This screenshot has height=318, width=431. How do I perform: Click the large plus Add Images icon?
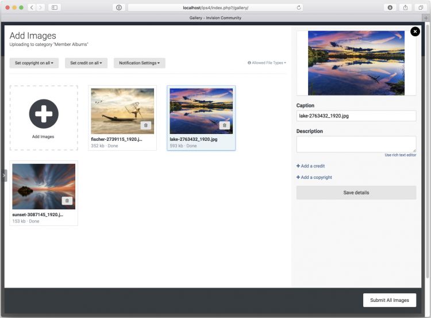click(44, 113)
